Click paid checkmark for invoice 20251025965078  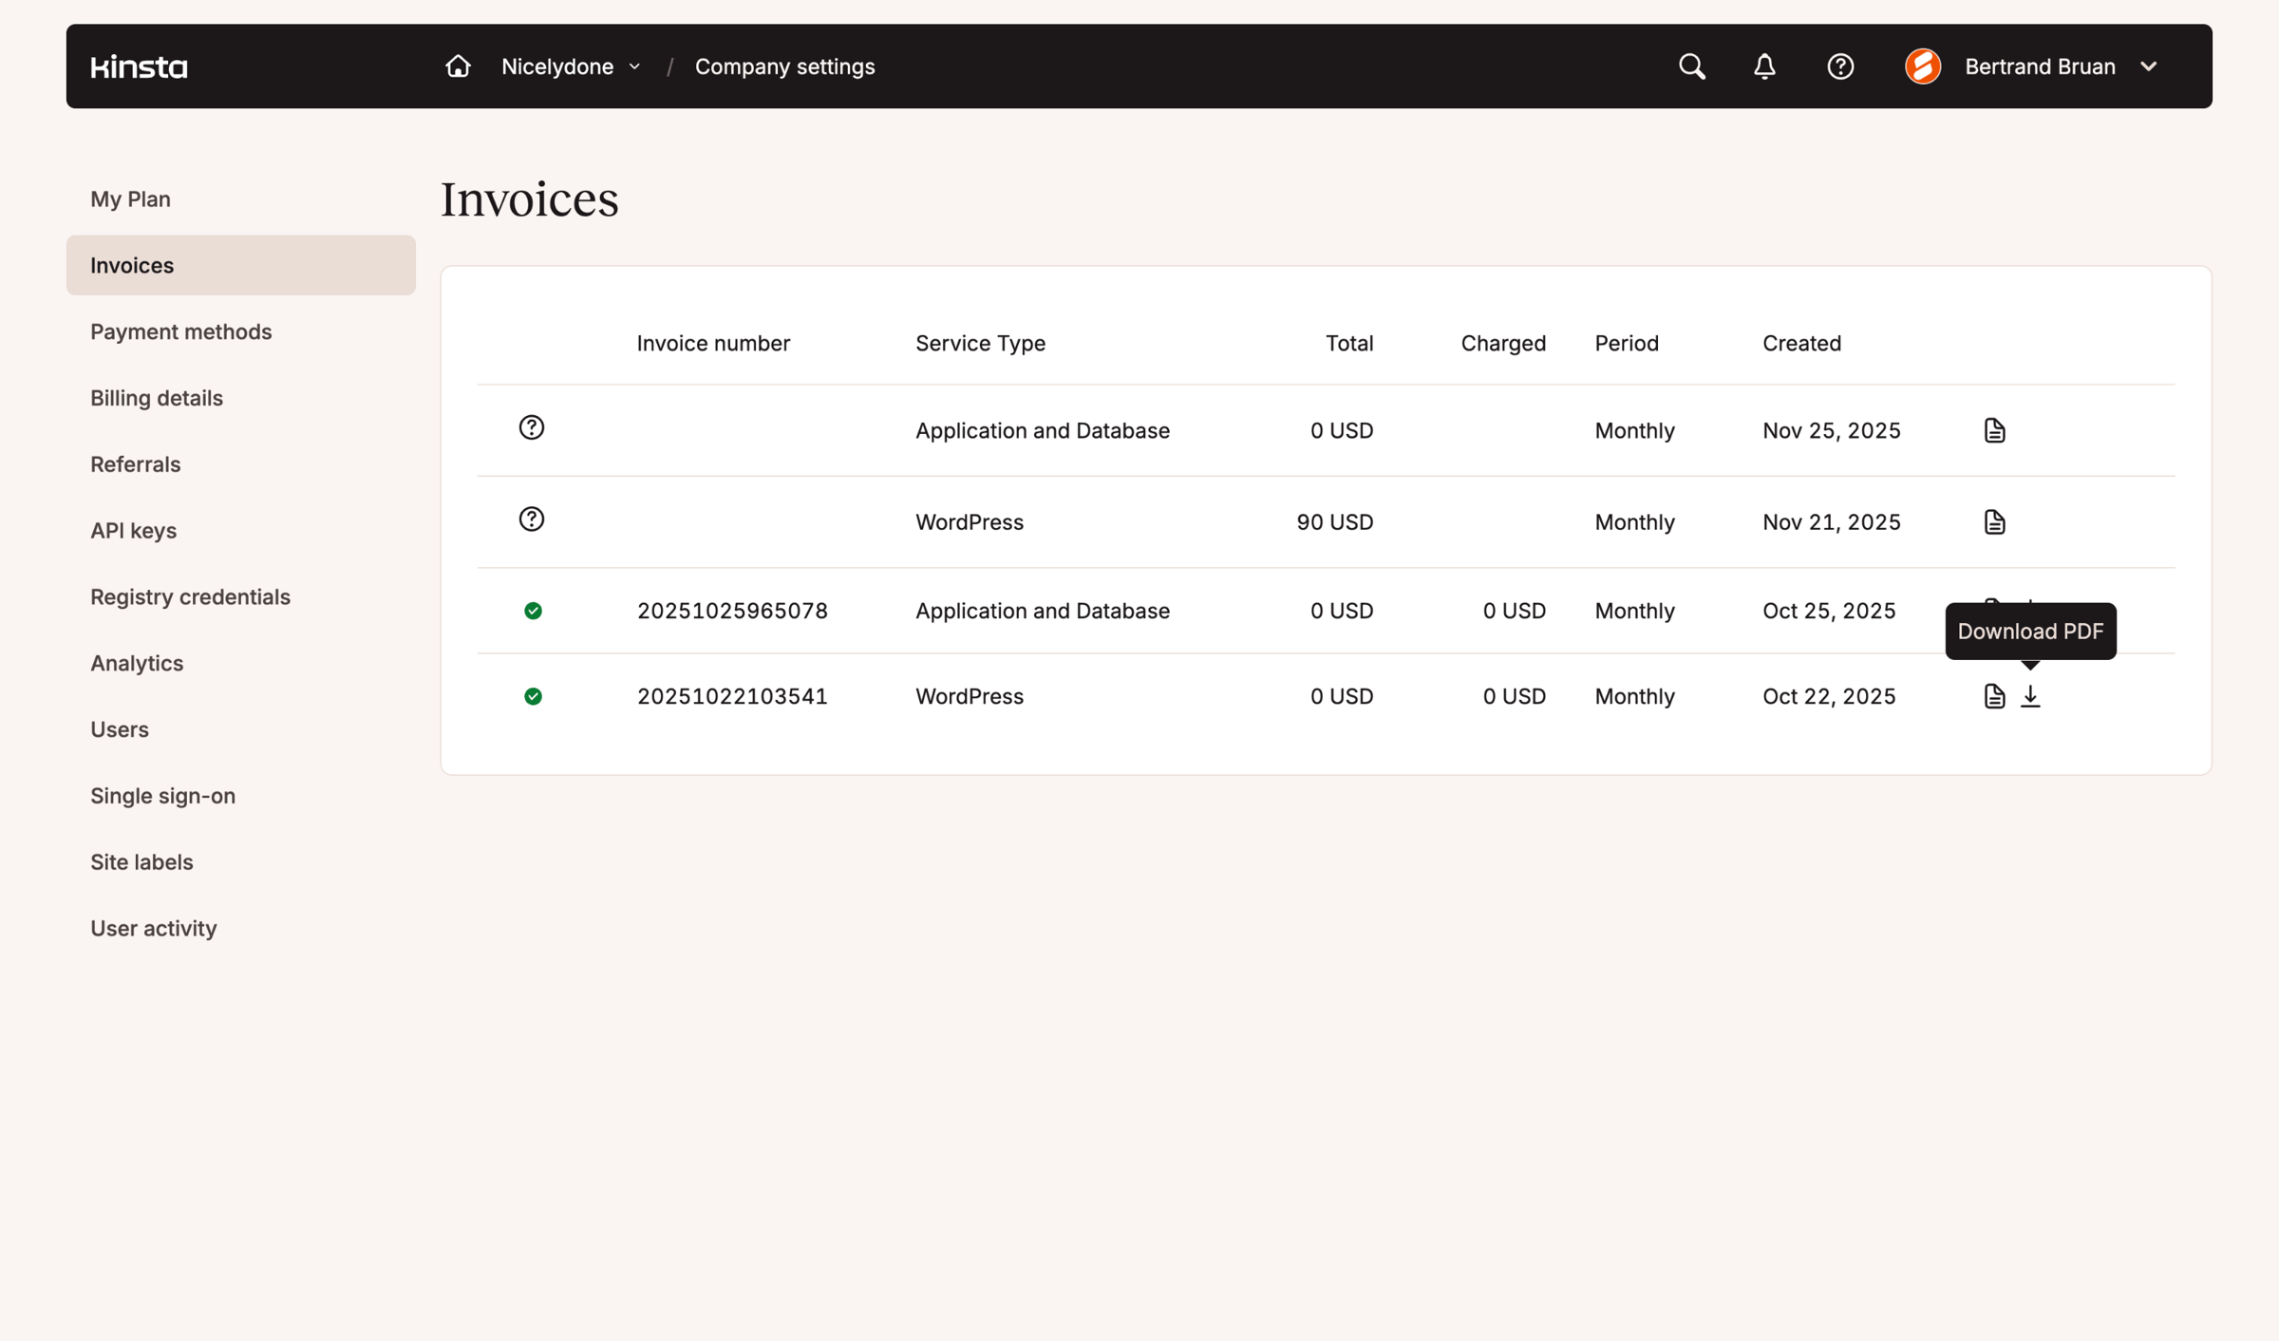pyautogui.click(x=533, y=611)
